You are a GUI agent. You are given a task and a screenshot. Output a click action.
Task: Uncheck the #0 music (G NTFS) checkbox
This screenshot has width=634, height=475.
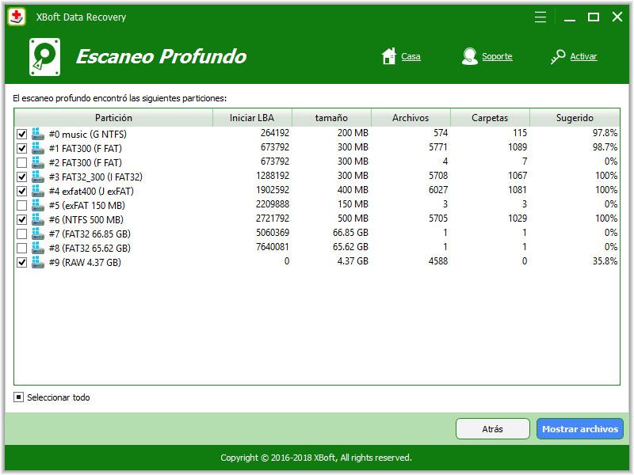(22, 134)
